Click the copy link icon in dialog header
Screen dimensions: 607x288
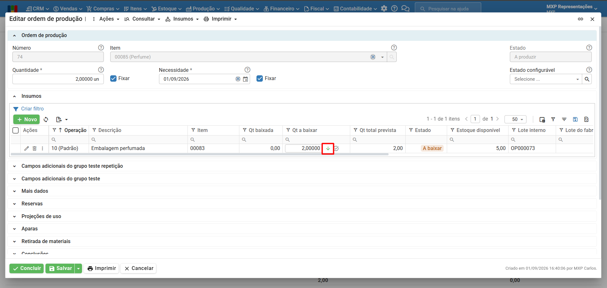click(580, 19)
